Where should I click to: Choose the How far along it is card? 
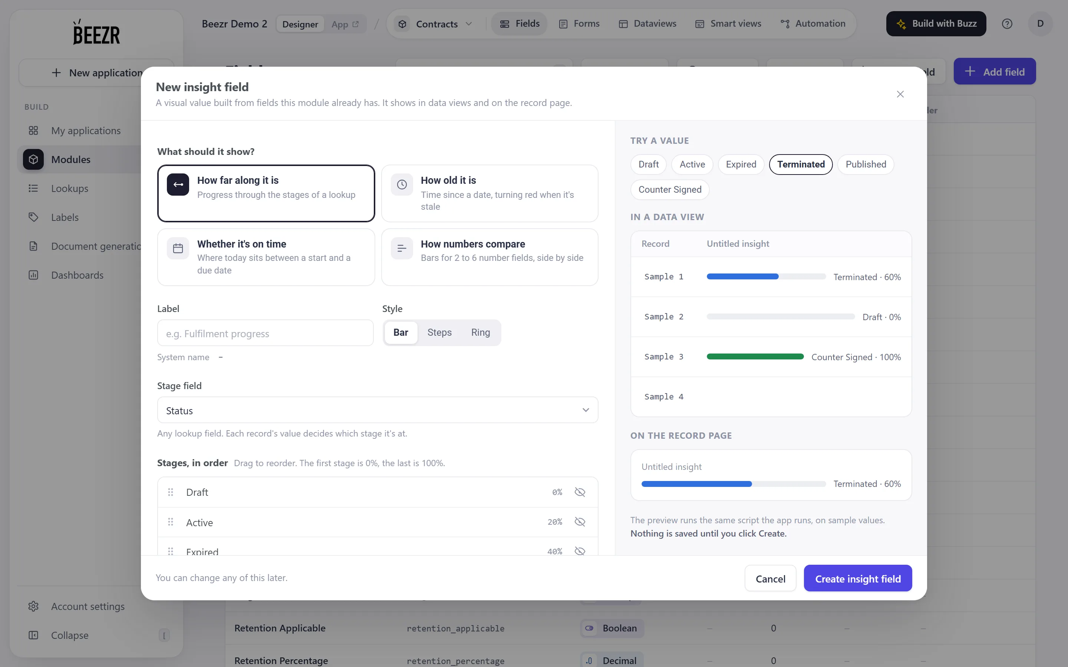(266, 193)
